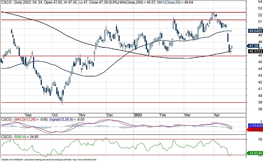Click the RSI 70 axis label
The image size is (263, 161).
tap(260, 139)
